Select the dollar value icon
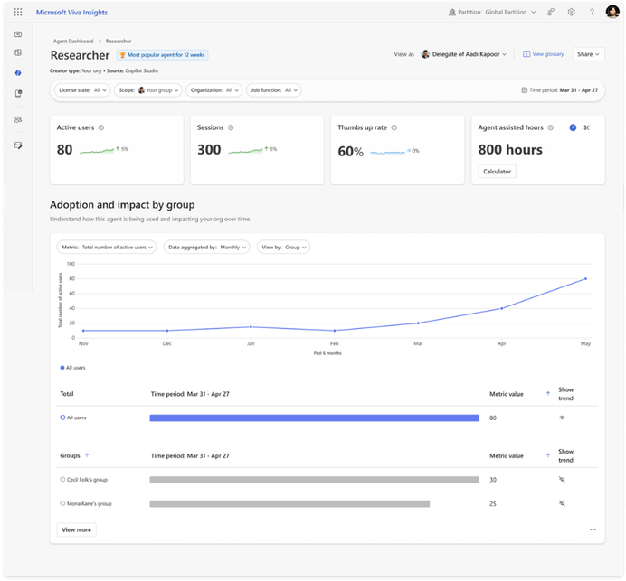Screen dimensions: 626x581 (586, 127)
